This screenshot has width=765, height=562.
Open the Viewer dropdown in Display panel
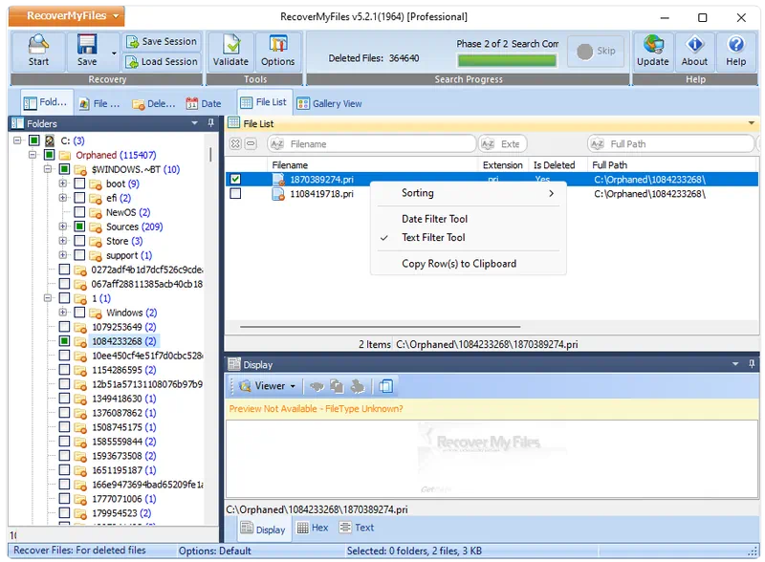pyautogui.click(x=268, y=386)
